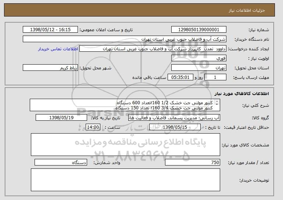Image resolution: width=283 pixels, height=200 pixels.
Task: Click the اولویت نیاز field showing فوری
Action: [x=199, y=58]
